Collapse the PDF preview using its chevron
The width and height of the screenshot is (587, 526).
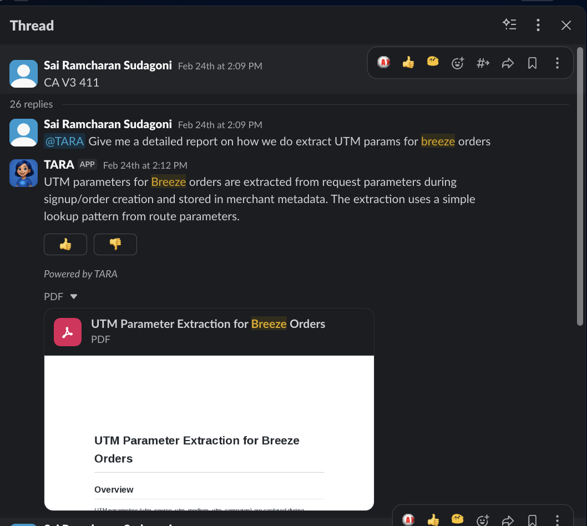[x=74, y=296]
